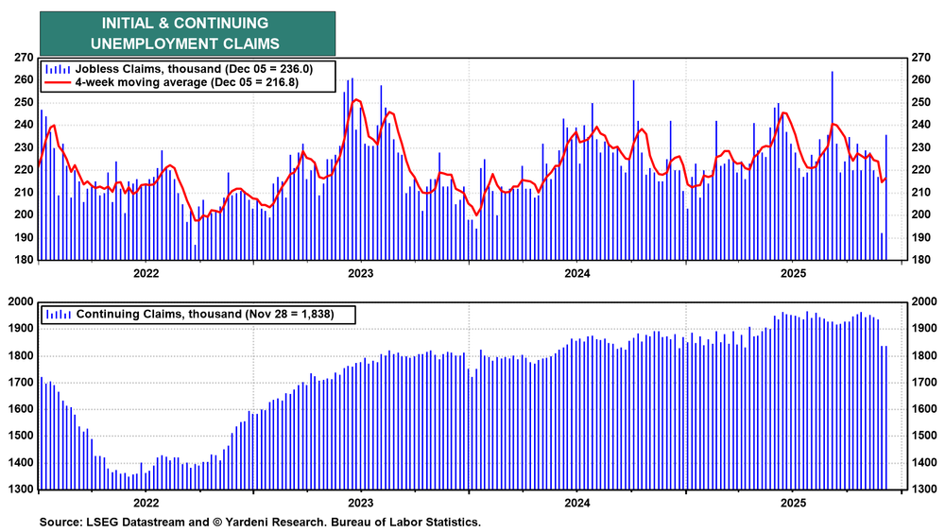Click the blue bars icon beside Jobless Claims
The height and width of the screenshot is (532, 945).
coord(58,69)
